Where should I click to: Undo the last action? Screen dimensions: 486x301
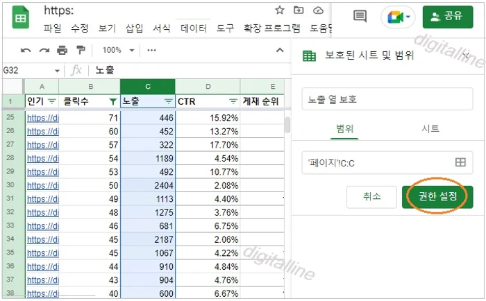click(x=26, y=50)
